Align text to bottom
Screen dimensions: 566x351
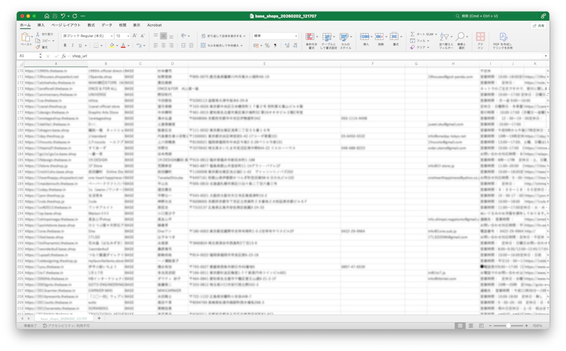click(171, 36)
